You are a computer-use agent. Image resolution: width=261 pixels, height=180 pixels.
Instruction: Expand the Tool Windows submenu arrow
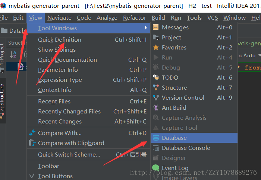146,28
